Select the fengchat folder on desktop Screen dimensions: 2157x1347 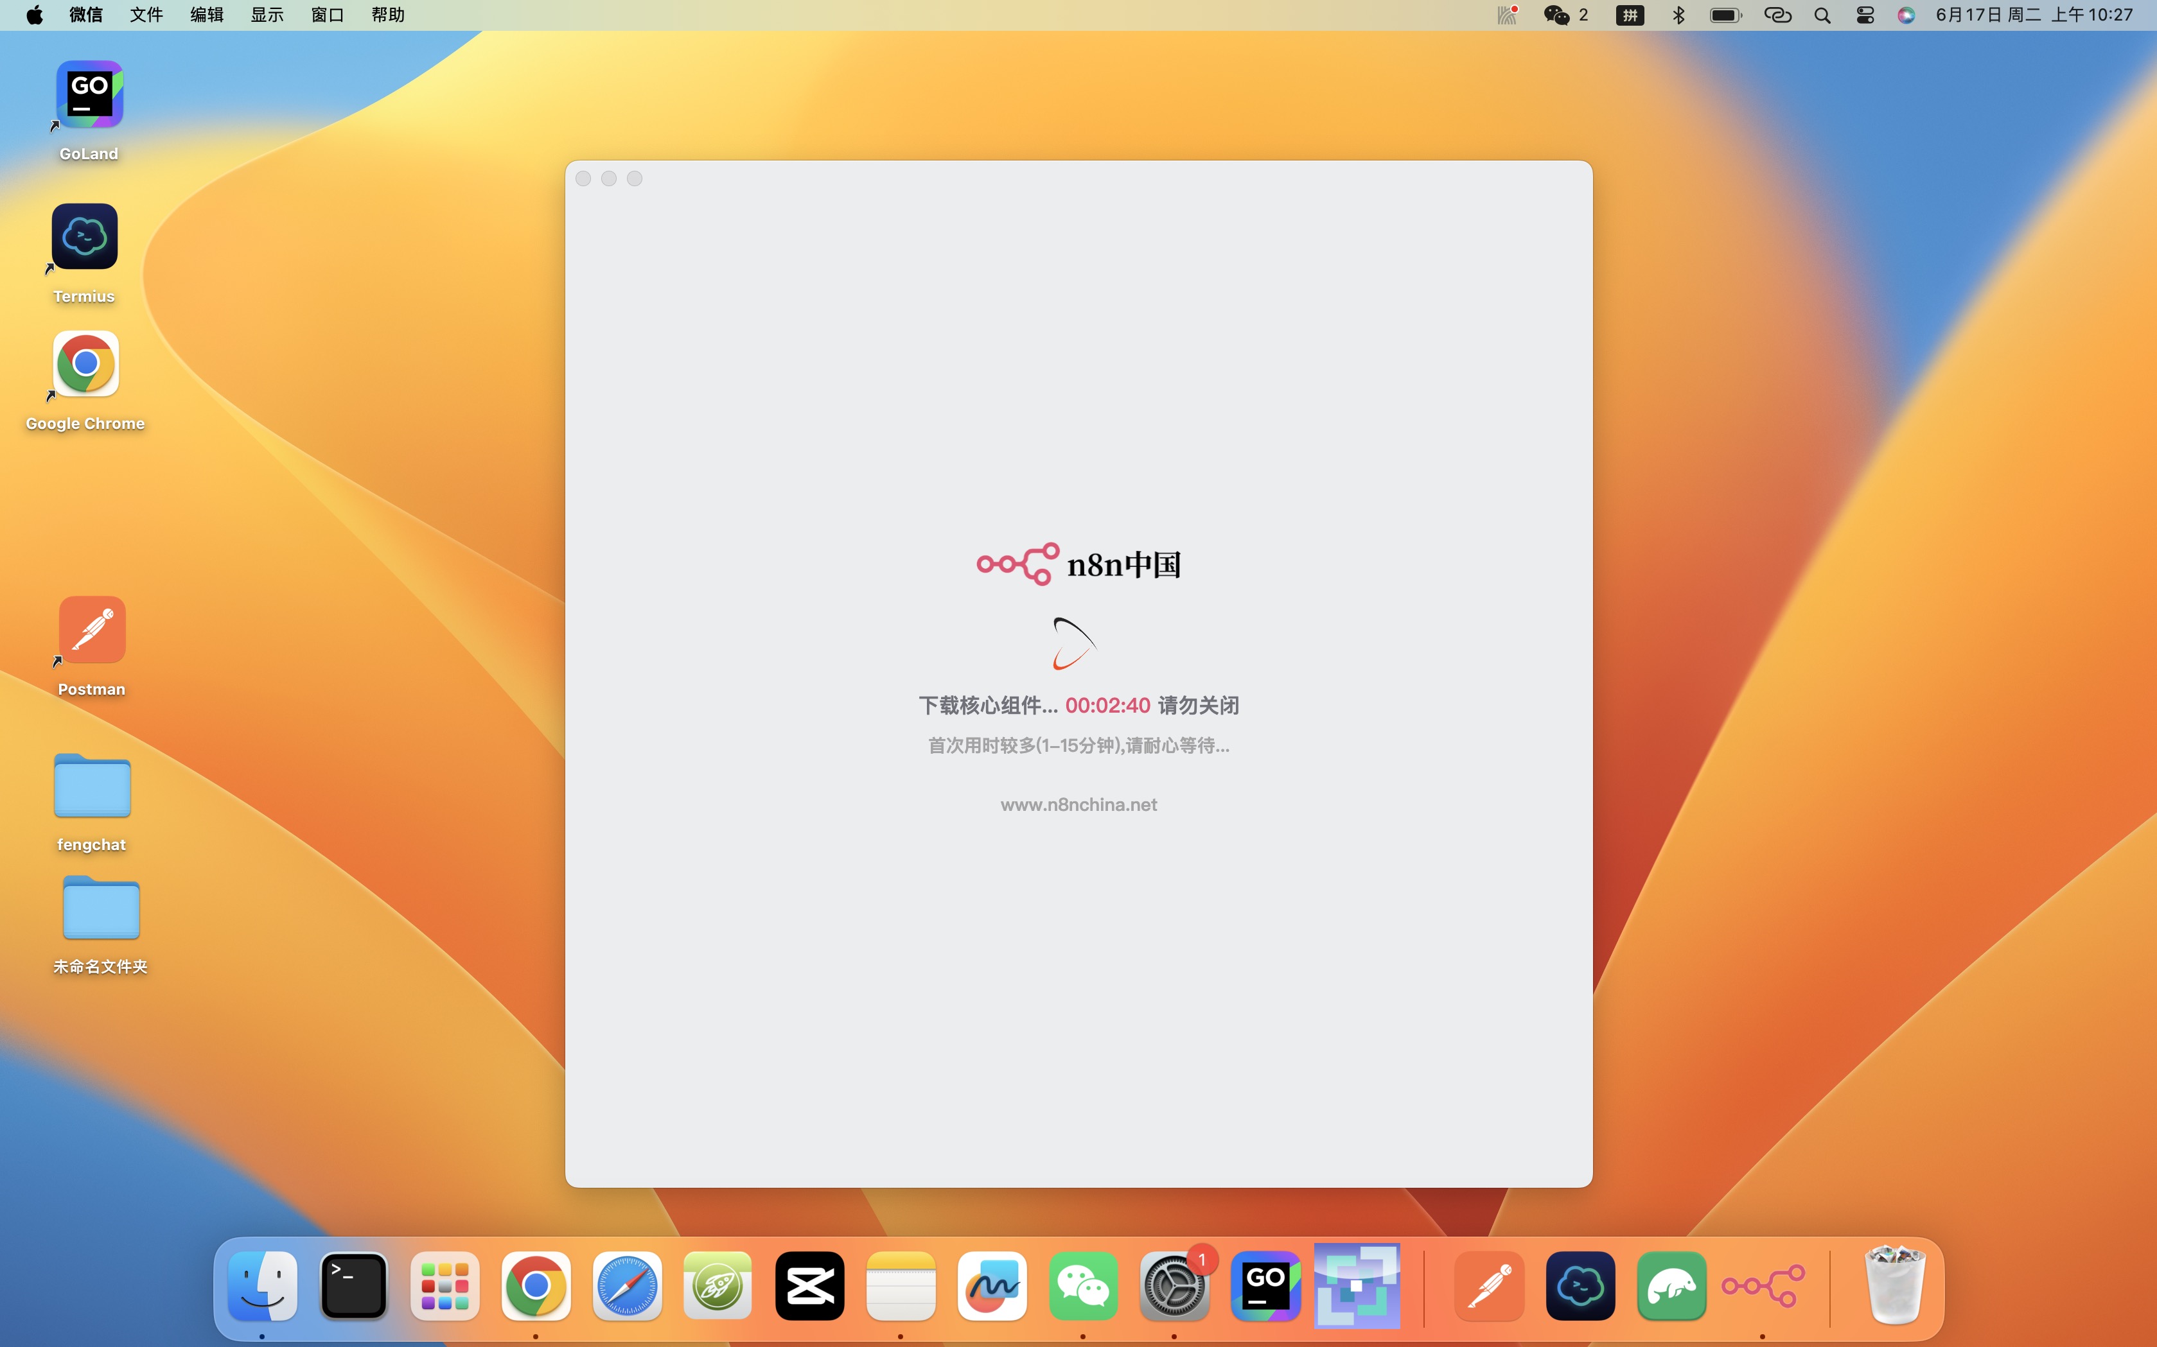tap(92, 786)
